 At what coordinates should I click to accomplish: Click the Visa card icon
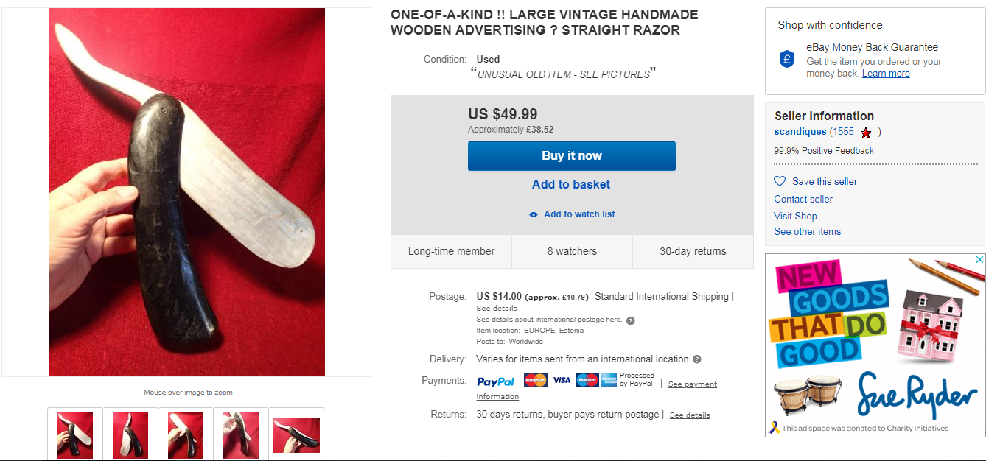(562, 380)
